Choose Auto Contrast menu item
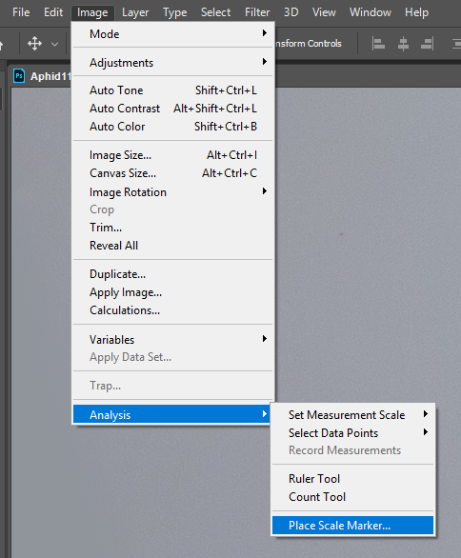This screenshot has width=461, height=558. [x=173, y=109]
